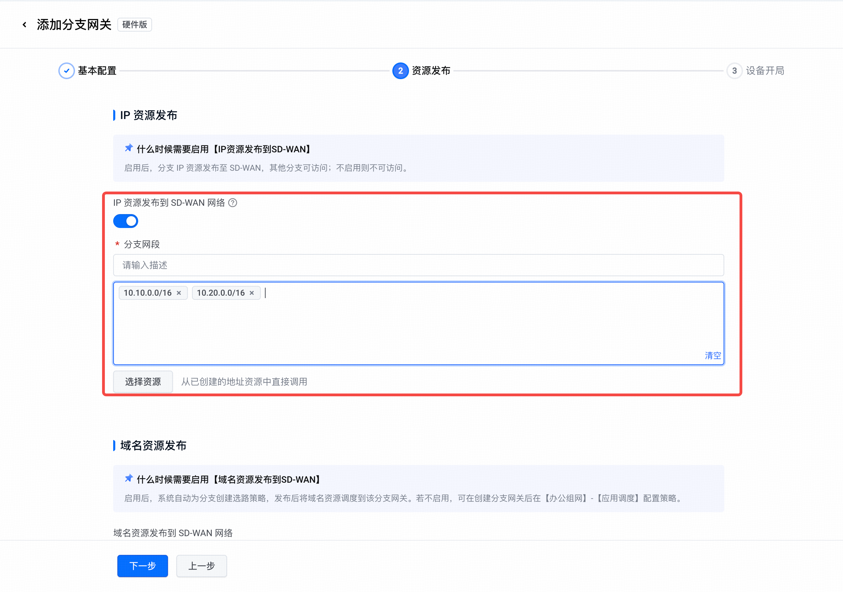Proceed with the 下一步 button
This screenshot has height=592, width=843.
tap(142, 566)
